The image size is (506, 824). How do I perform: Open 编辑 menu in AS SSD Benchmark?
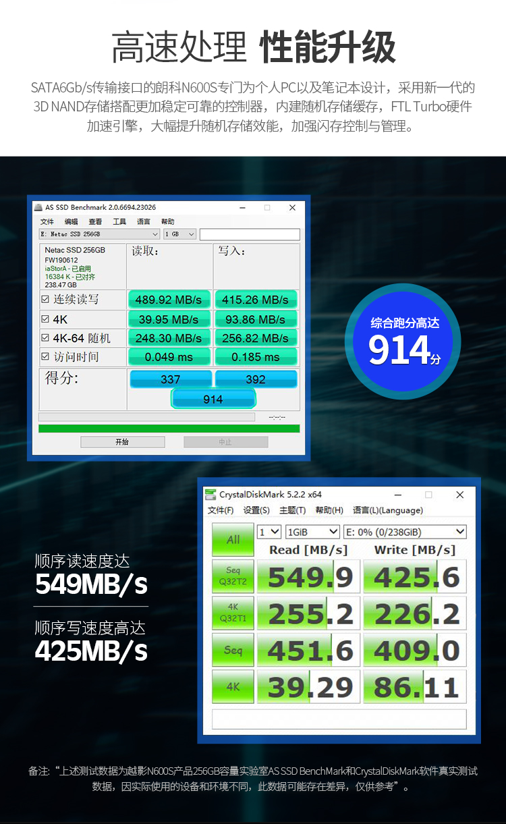tap(71, 222)
